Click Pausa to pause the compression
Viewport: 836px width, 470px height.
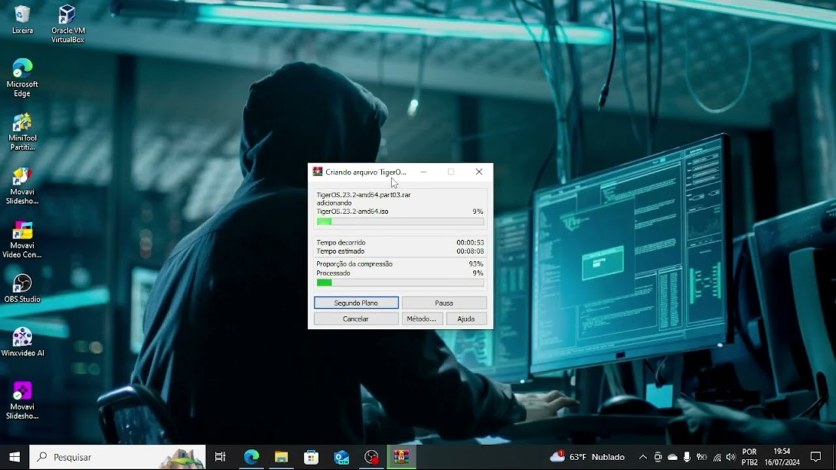tap(444, 303)
